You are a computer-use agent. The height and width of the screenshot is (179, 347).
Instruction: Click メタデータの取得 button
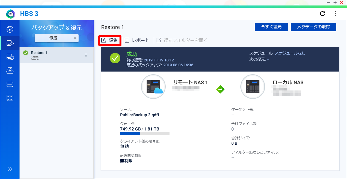(x=313, y=27)
